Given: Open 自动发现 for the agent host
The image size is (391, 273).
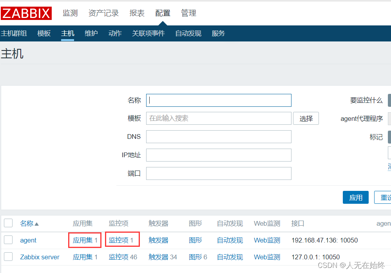Looking at the screenshot, I should click(x=230, y=240).
